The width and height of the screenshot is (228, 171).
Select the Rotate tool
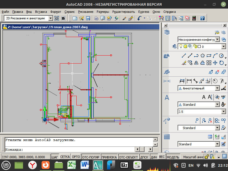pyautogui.click(x=221, y=63)
